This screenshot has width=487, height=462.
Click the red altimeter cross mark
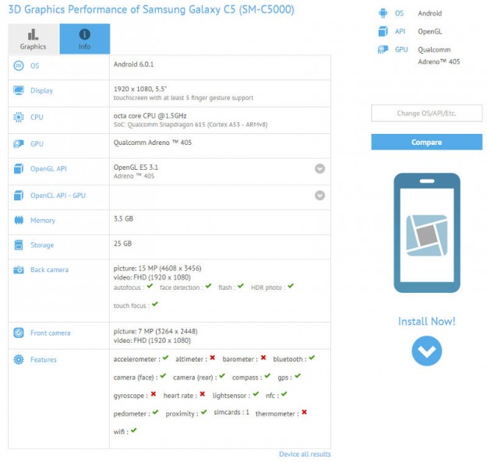pyautogui.click(x=212, y=358)
